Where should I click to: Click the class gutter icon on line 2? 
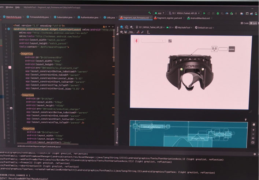tap(9, 29)
